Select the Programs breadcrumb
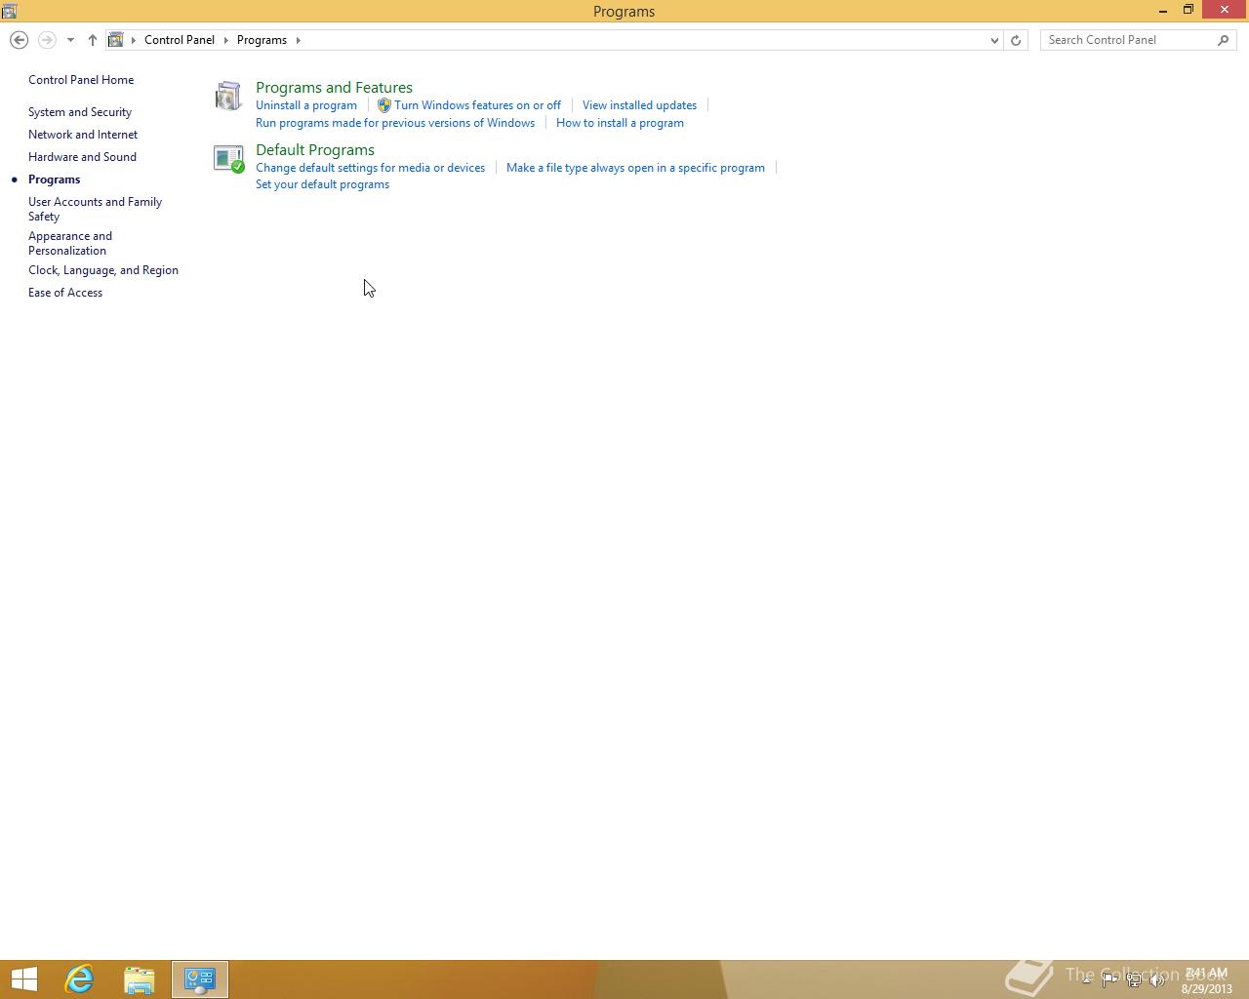 (262, 40)
